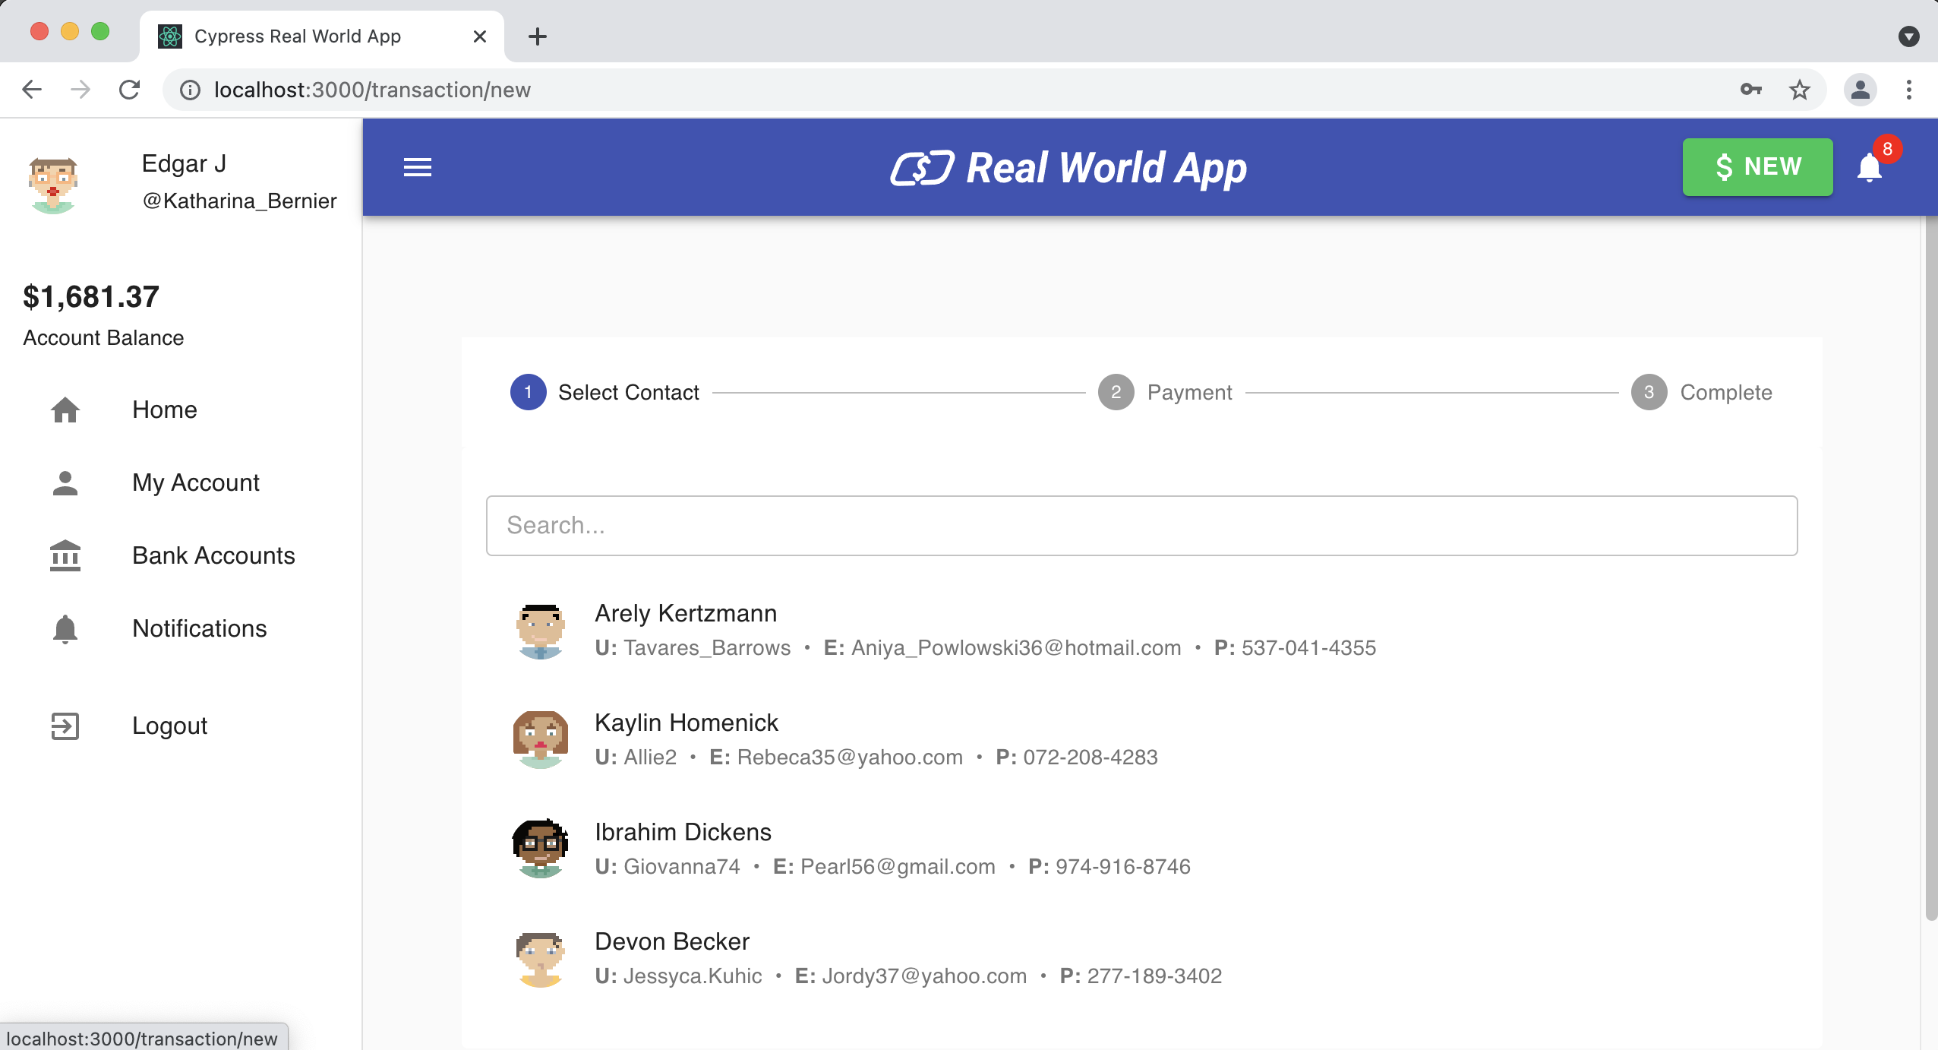Click the notifications bell showing 8 alerts
The image size is (1938, 1050).
tap(1870, 167)
